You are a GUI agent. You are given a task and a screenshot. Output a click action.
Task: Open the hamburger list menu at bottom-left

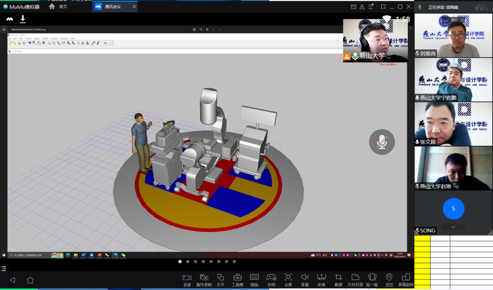point(4,269)
